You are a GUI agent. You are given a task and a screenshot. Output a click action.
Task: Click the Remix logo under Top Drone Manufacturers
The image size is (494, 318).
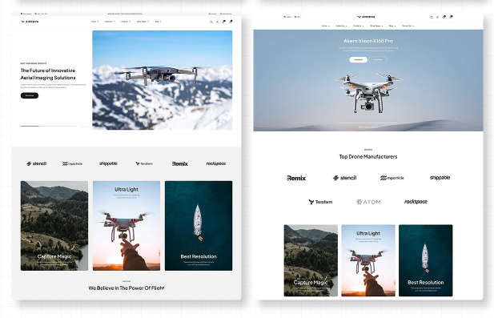point(296,178)
